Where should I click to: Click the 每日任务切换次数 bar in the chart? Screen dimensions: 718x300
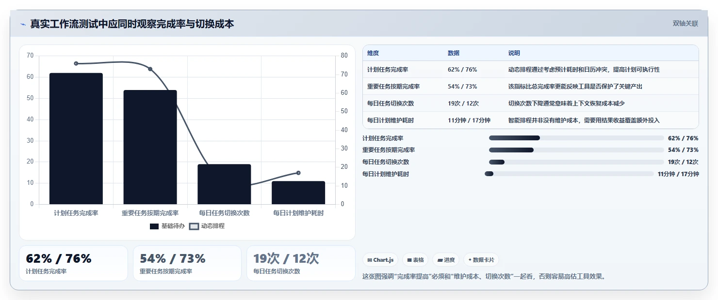224,184
